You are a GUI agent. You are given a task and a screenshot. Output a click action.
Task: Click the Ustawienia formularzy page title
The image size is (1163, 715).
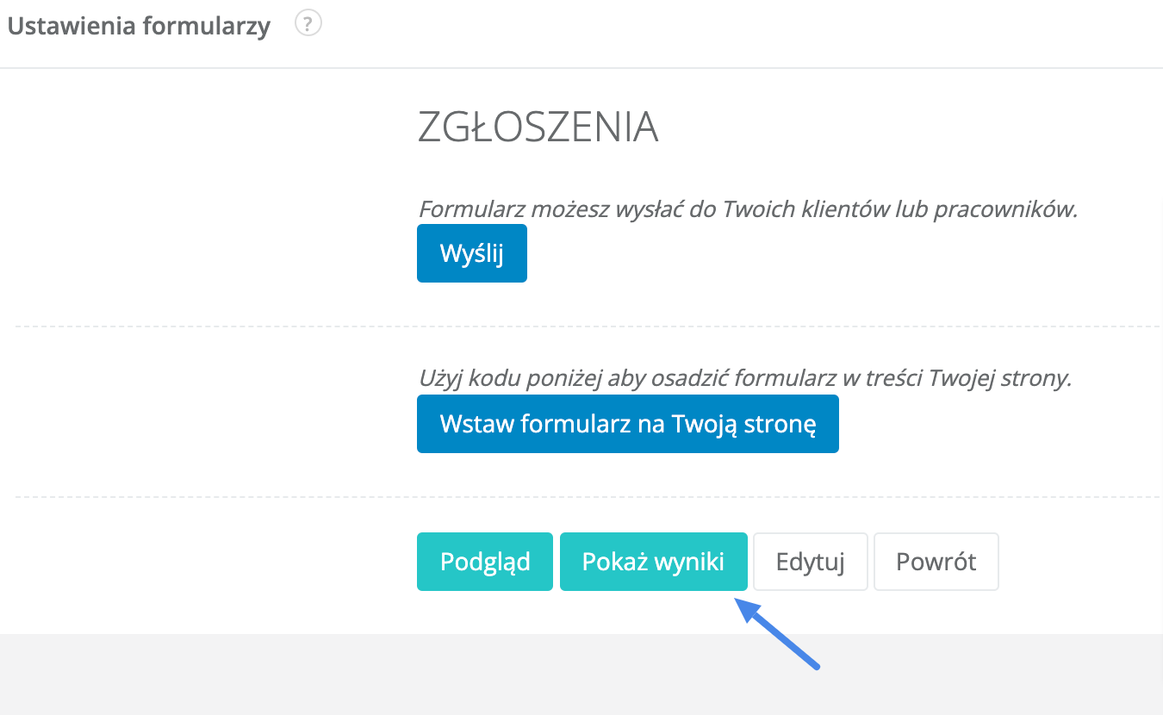coord(139,26)
